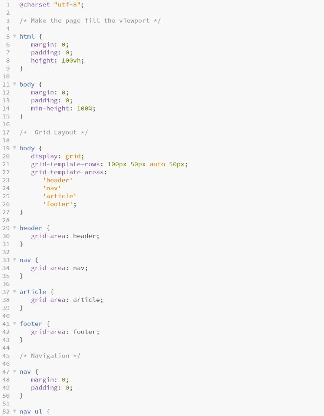Image resolution: width=324 pixels, height=416 pixels.
Task: Collapse the nav rule at line 33
Action: tap(15, 260)
